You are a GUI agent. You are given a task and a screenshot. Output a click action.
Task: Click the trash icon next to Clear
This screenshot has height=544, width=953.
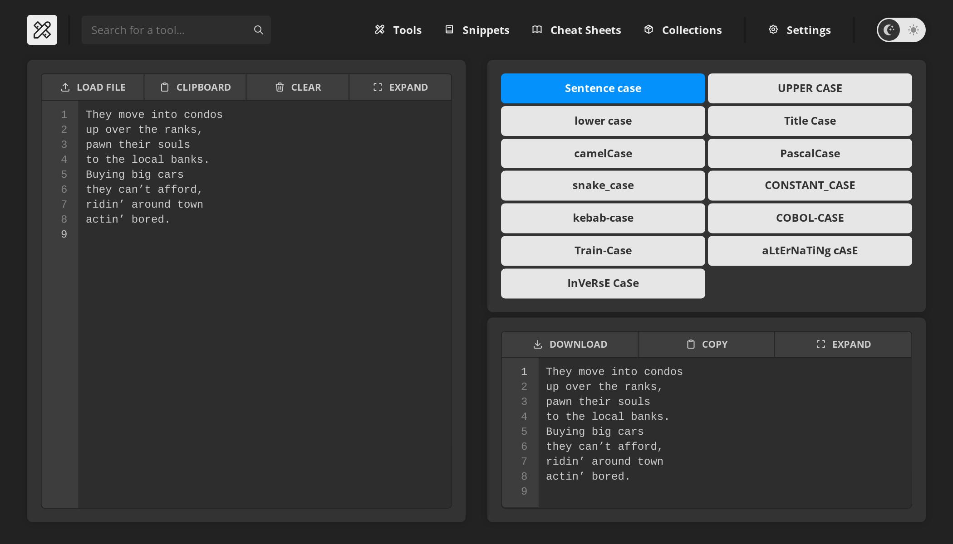(x=279, y=87)
